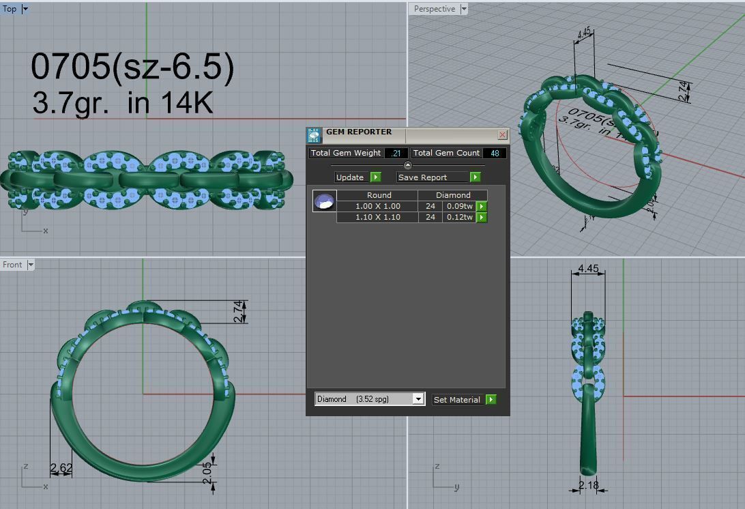The width and height of the screenshot is (745, 509).
Task: Click the Total Gem Count value 48
Action: [495, 153]
